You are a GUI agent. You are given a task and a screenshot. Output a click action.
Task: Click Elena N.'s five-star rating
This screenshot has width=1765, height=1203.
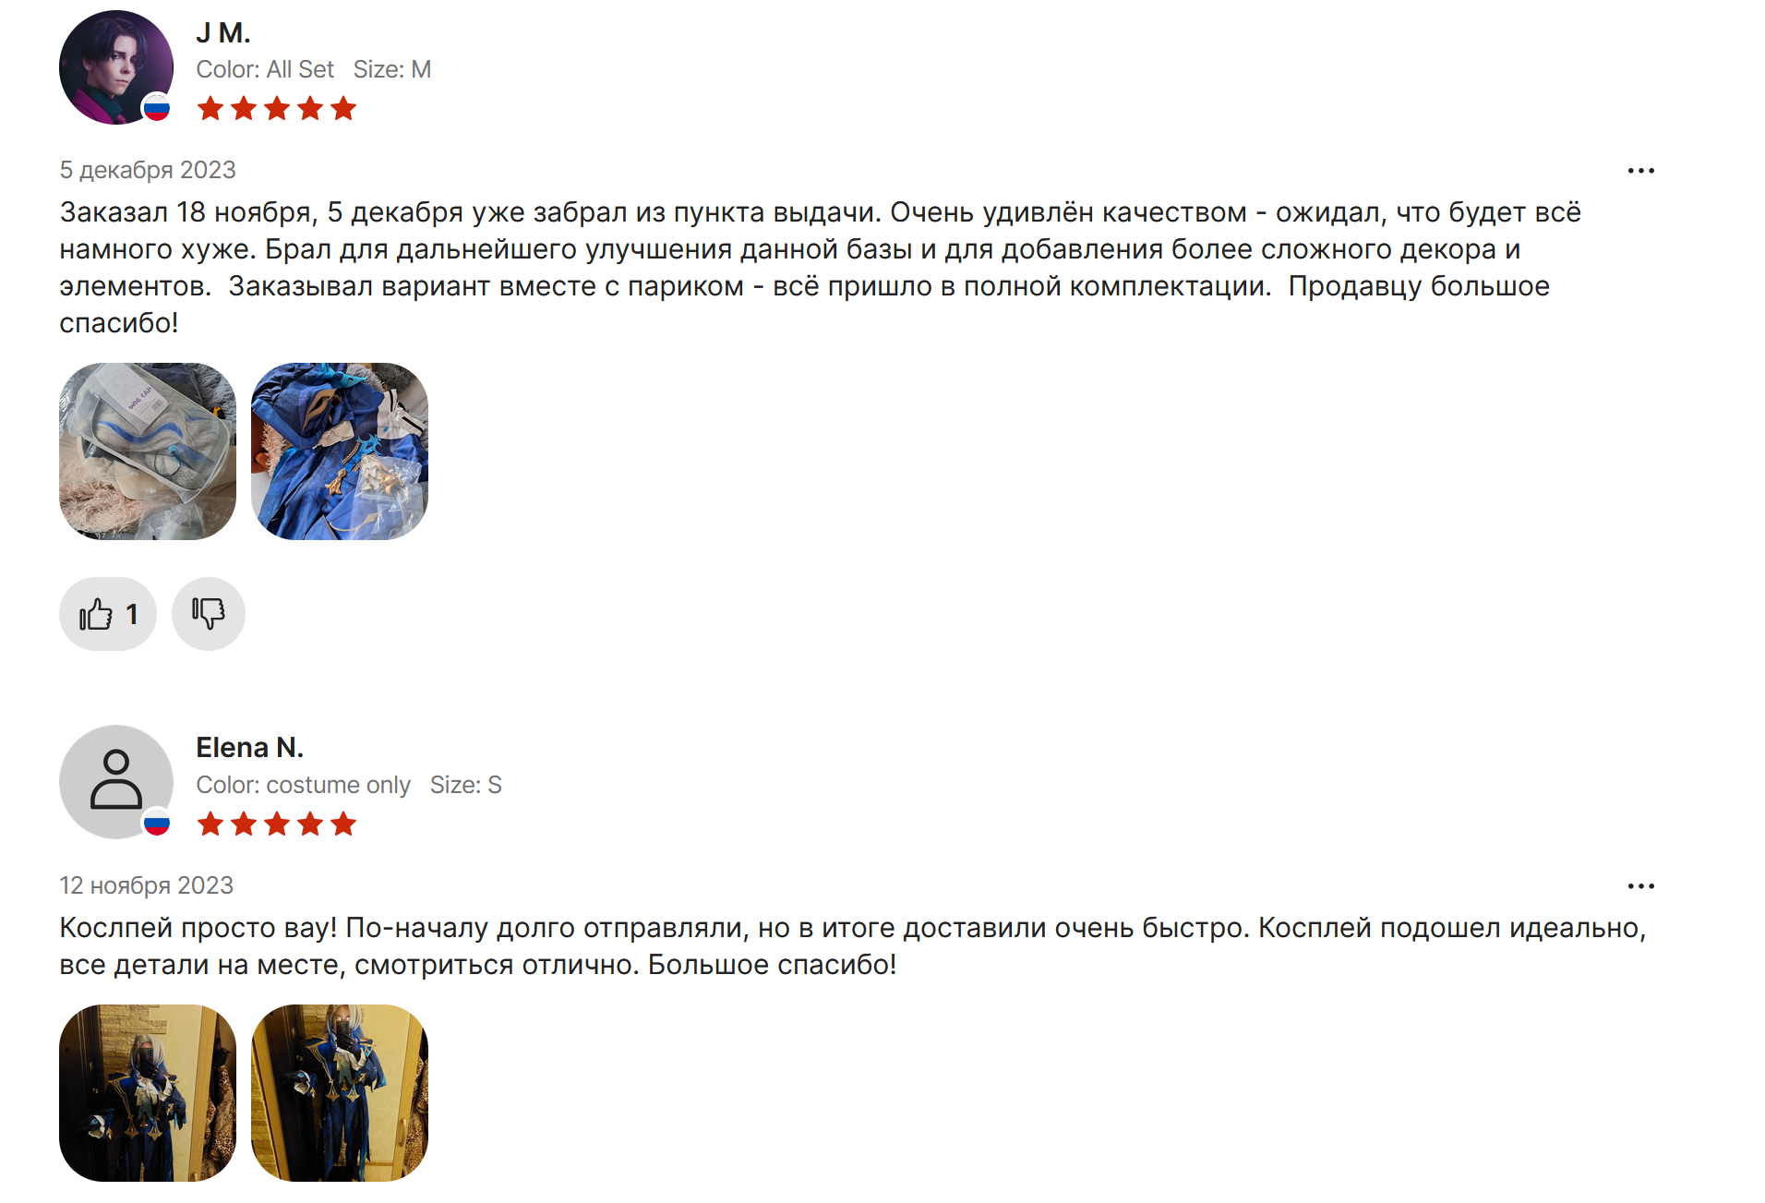click(x=277, y=824)
